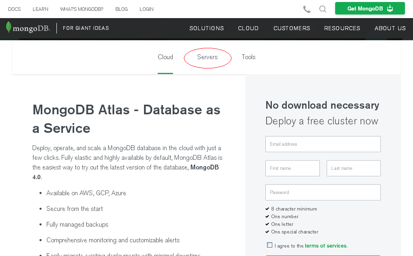Select the Tools tab
The height and width of the screenshot is (256, 413).
[x=248, y=57]
